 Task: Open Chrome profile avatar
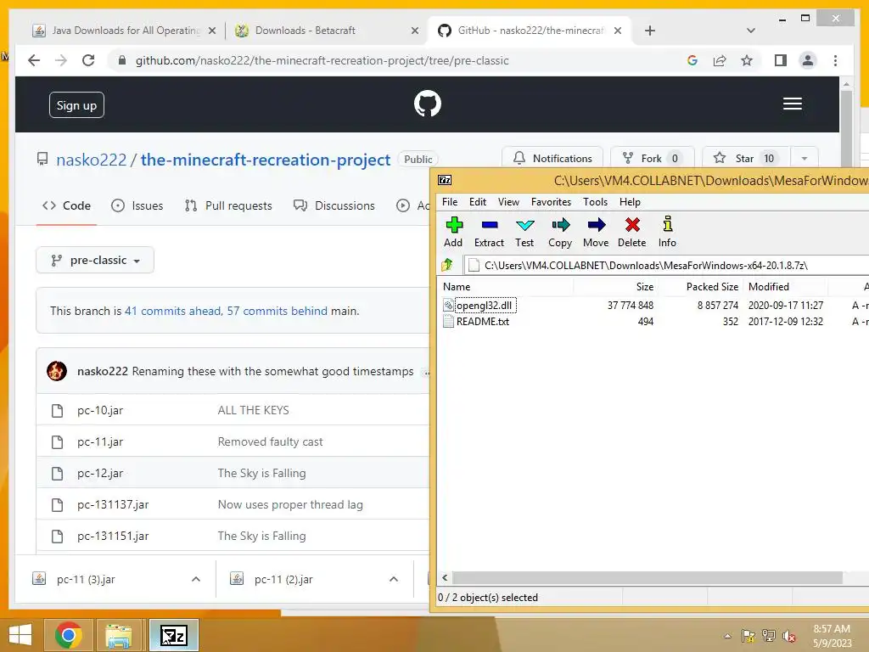point(808,60)
